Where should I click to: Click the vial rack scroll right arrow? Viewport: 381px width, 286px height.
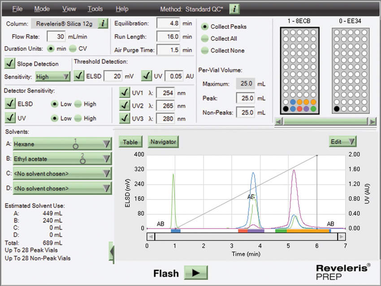[x=372, y=121]
